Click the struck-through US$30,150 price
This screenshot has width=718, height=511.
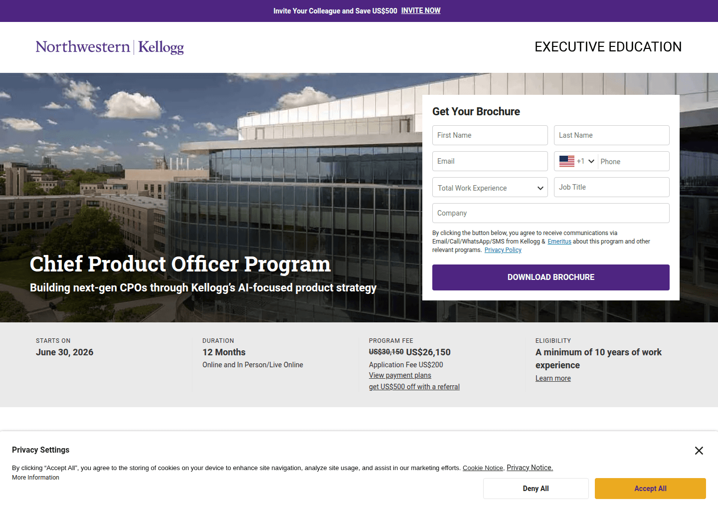pyautogui.click(x=386, y=352)
